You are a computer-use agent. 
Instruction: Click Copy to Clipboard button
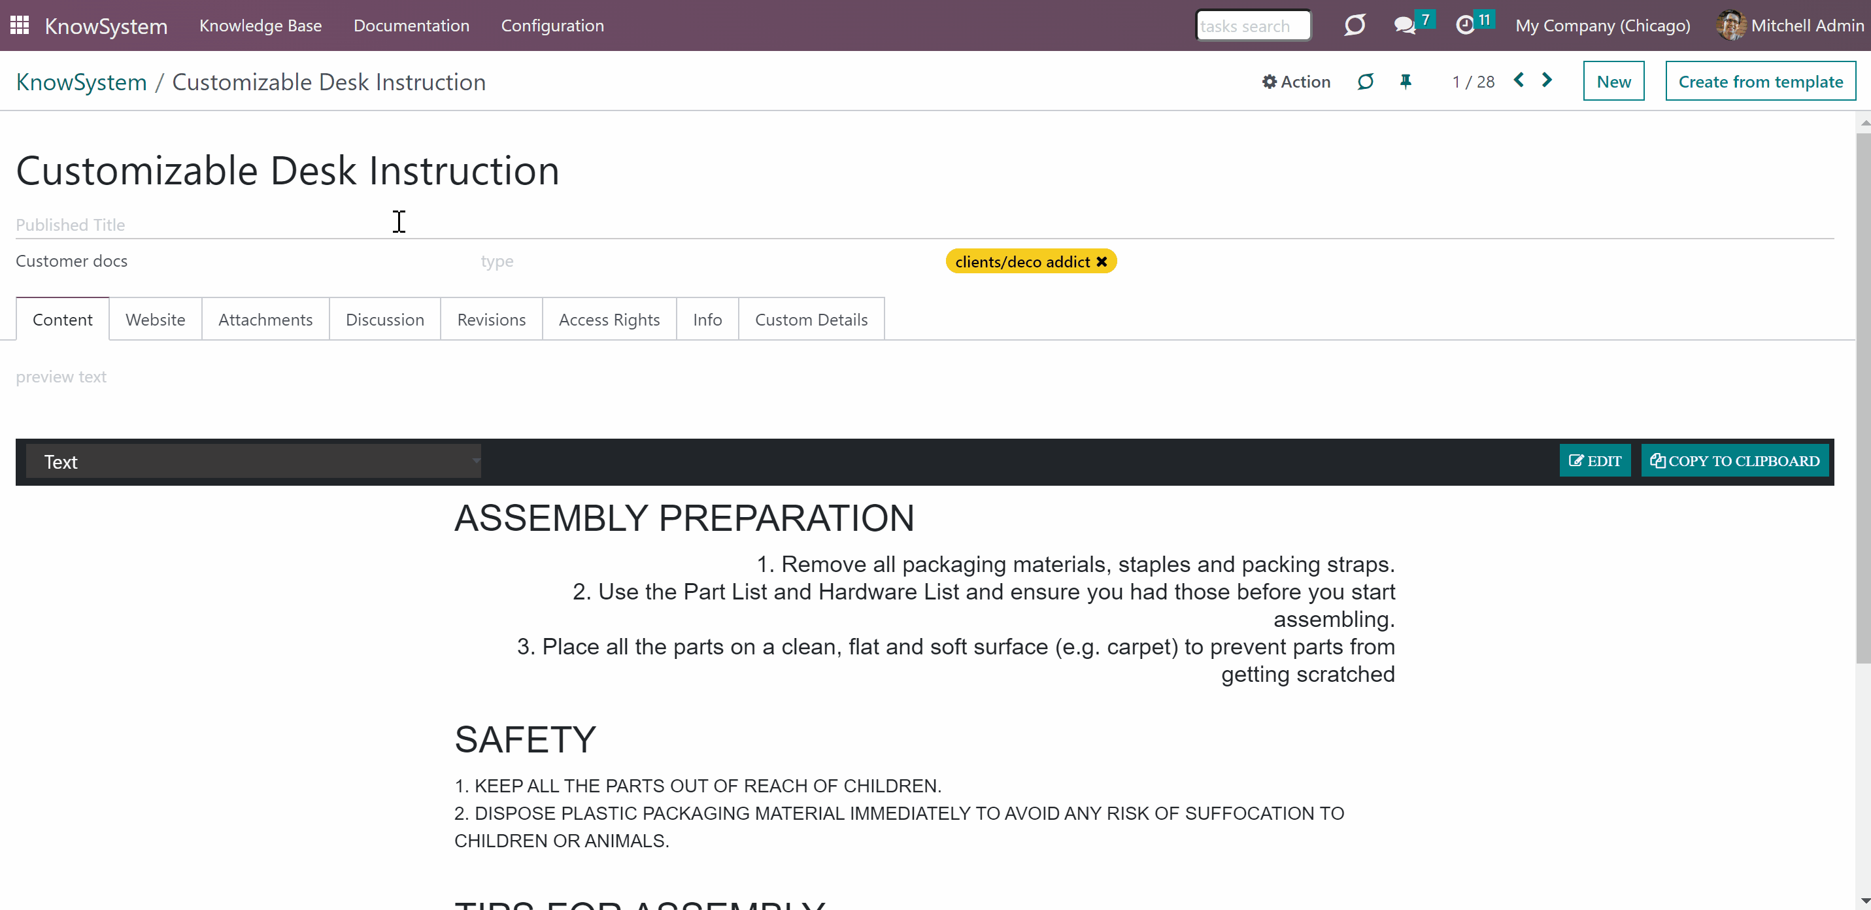(1734, 460)
